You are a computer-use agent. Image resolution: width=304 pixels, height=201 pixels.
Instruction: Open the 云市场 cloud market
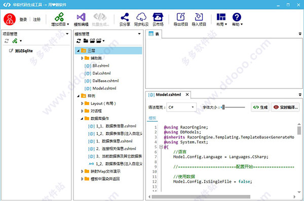(158, 19)
